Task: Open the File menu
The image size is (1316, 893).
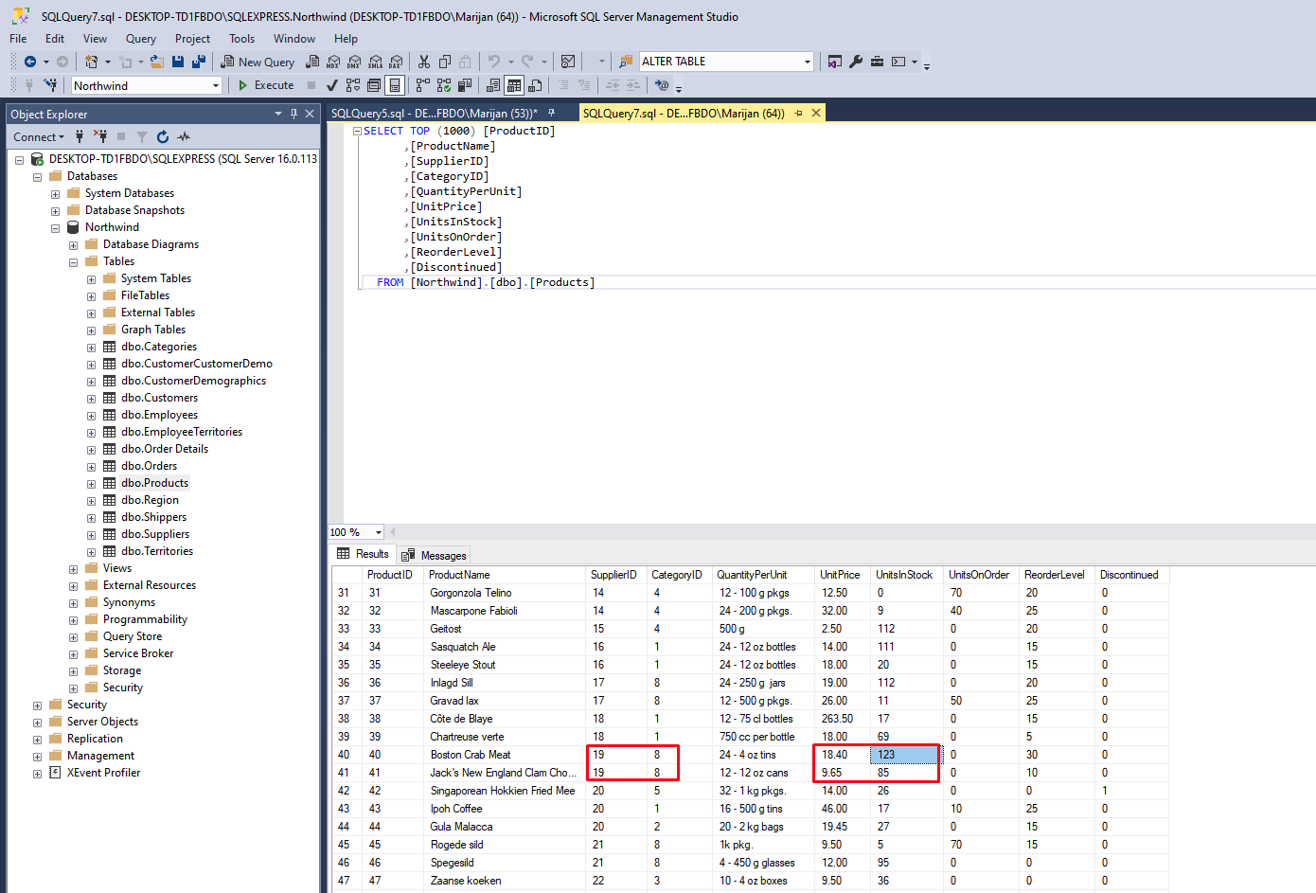Action: [18, 39]
